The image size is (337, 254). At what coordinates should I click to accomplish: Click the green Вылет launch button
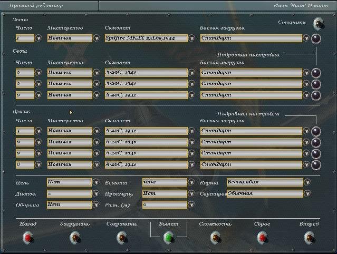[169, 238]
